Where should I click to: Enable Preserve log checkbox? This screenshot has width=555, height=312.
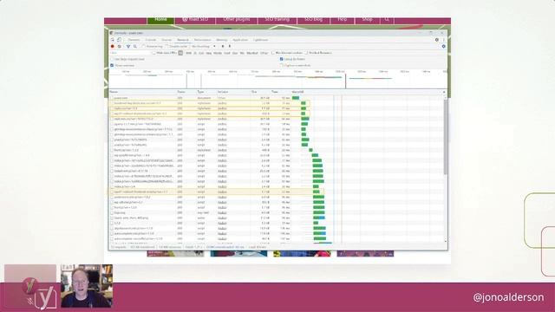(143, 46)
